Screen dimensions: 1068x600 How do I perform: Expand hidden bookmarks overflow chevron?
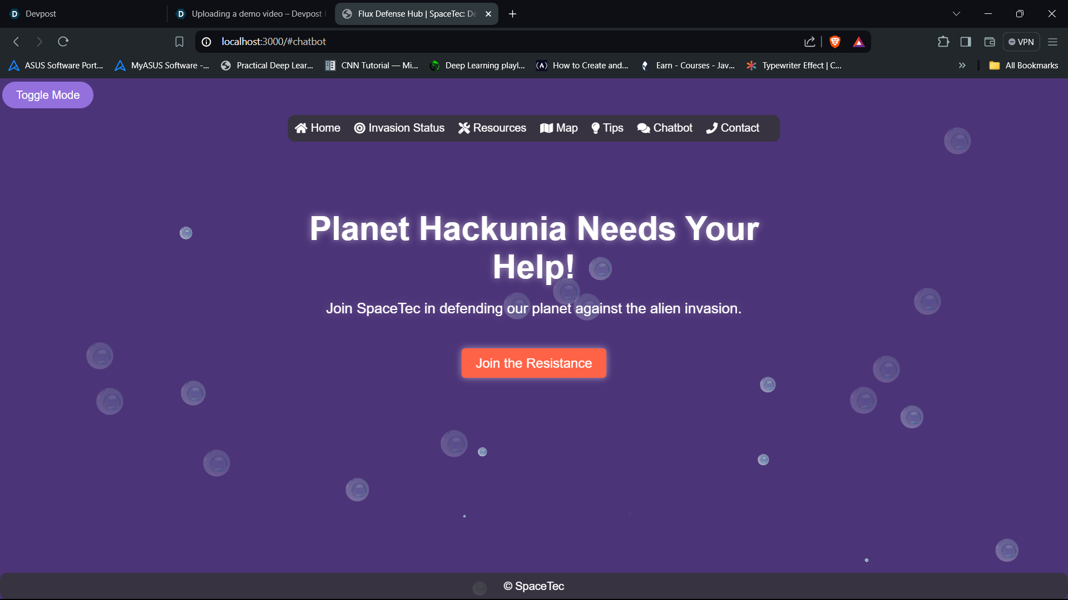pyautogui.click(x=962, y=66)
